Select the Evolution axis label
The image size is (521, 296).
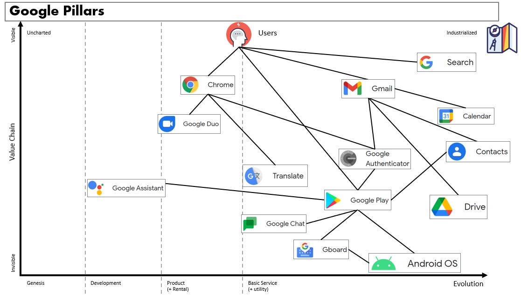(x=468, y=284)
